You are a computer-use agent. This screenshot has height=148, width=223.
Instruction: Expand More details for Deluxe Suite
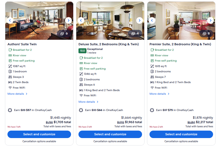pos(88,102)
